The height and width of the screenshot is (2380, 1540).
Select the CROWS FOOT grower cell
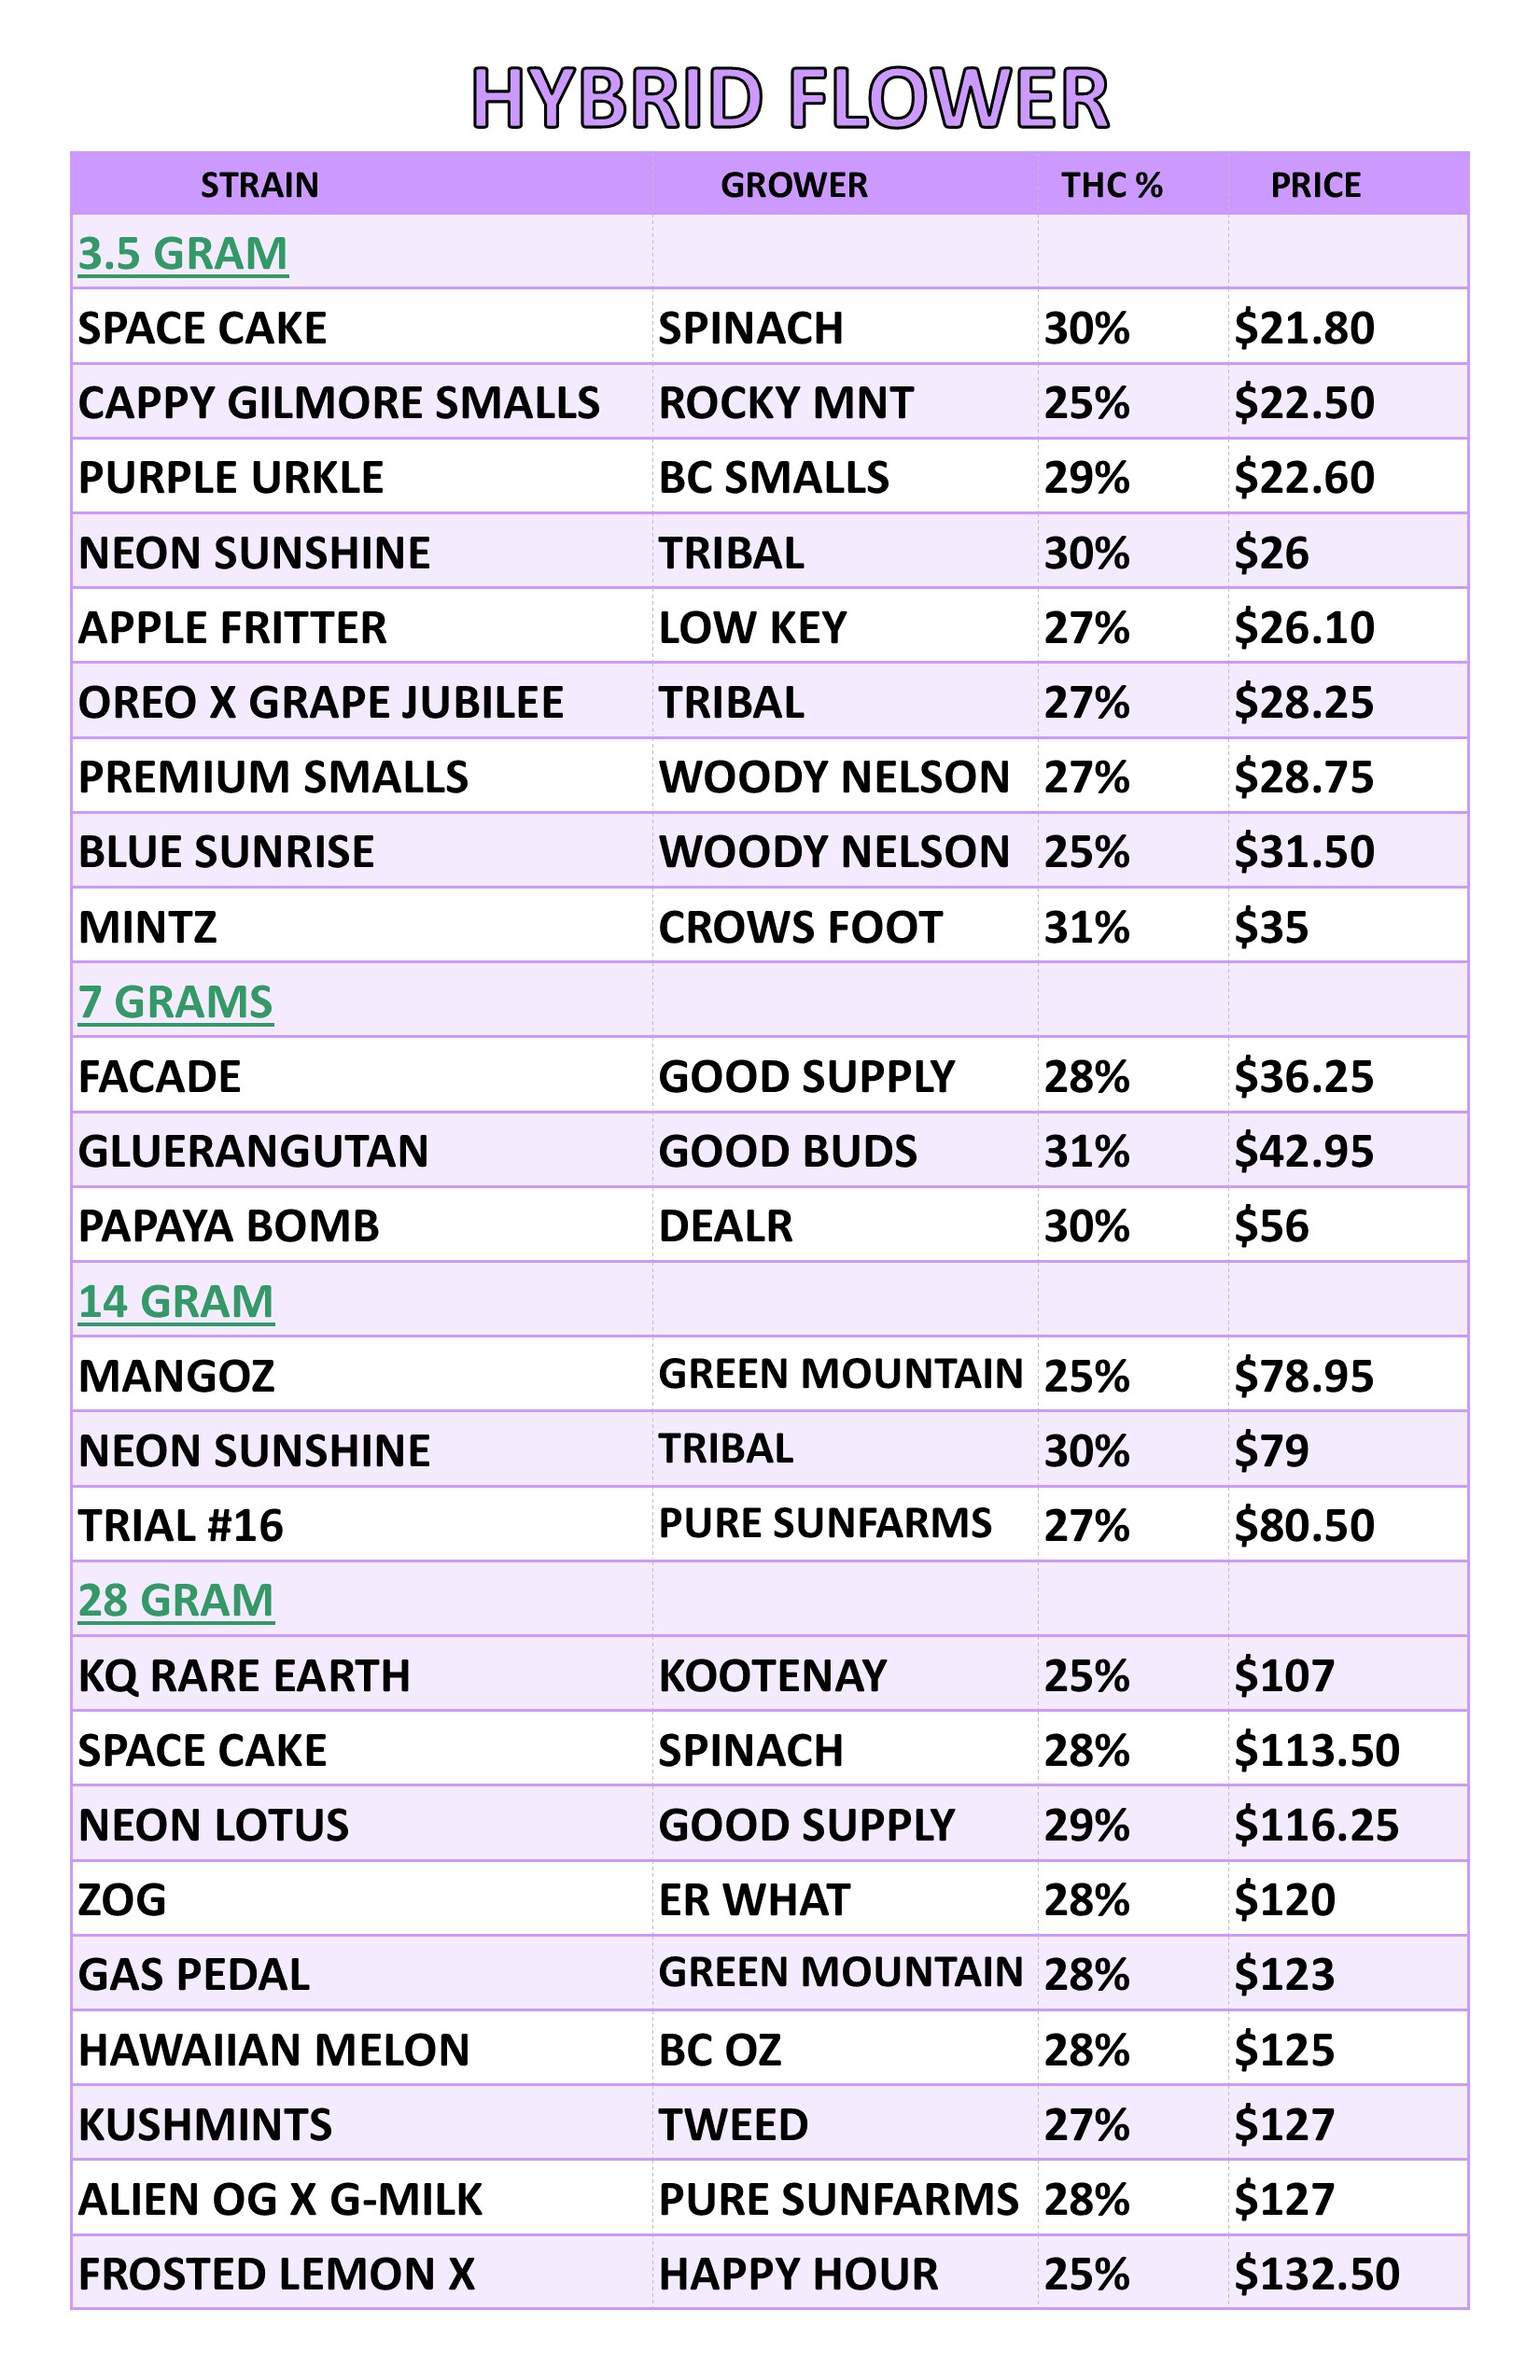800,928
